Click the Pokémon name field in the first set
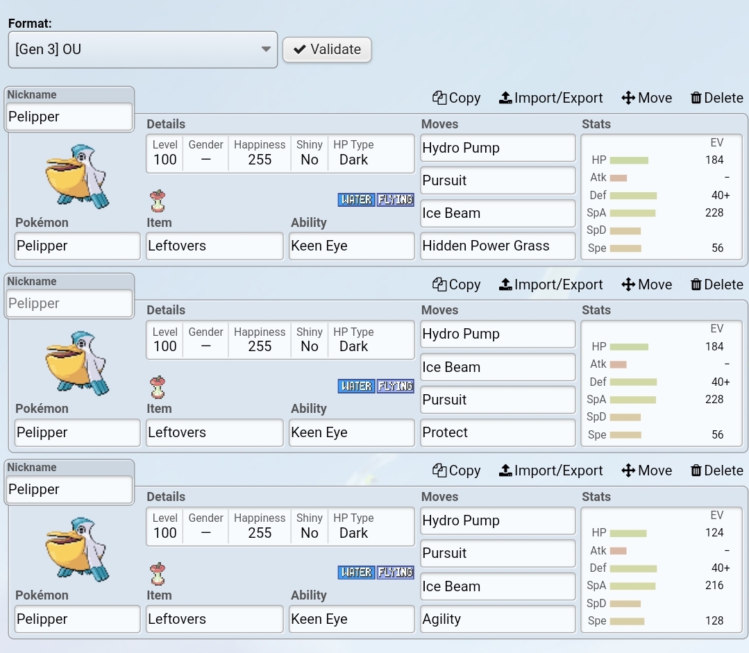 pos(77,246)
